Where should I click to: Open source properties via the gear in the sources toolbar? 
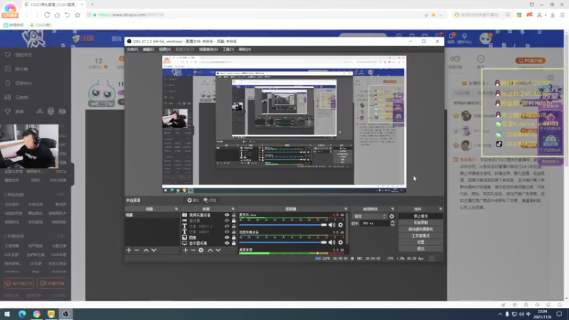(201, 250)
